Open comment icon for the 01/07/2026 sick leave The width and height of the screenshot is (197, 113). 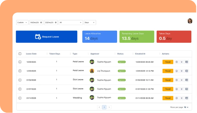(x=187, y=89)
